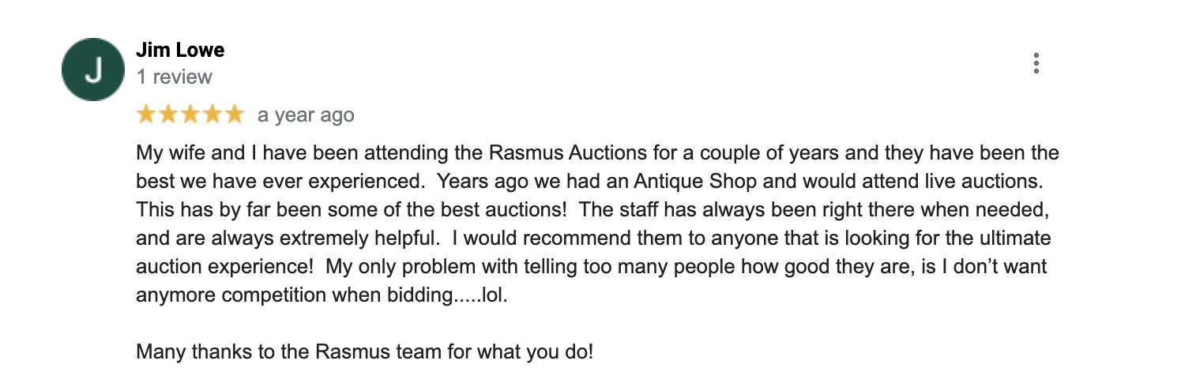Click the green J profile avatar
The image size is (1196, 387).
pyautogui.click(x=93, y=70)
